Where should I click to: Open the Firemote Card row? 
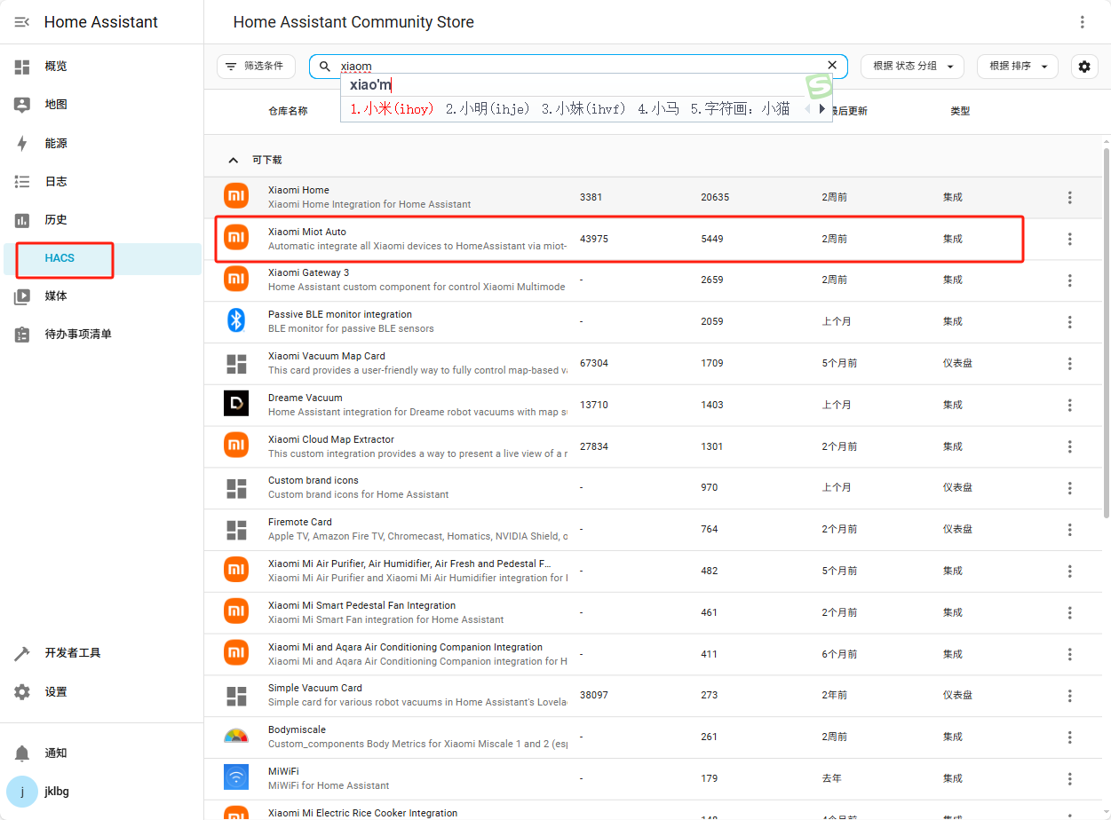tap(653, 530)
